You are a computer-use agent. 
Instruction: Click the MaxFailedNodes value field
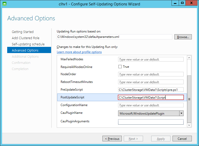click(151, 59)
